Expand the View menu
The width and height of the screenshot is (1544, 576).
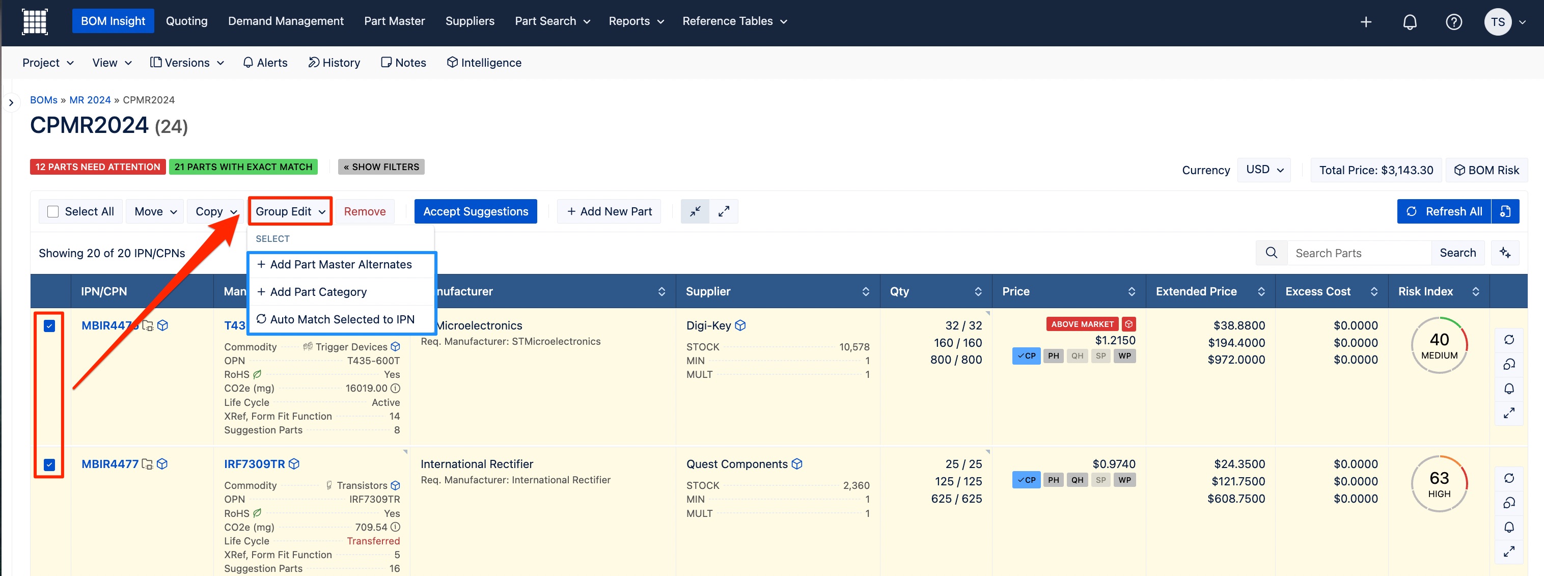tap(112, 63)
